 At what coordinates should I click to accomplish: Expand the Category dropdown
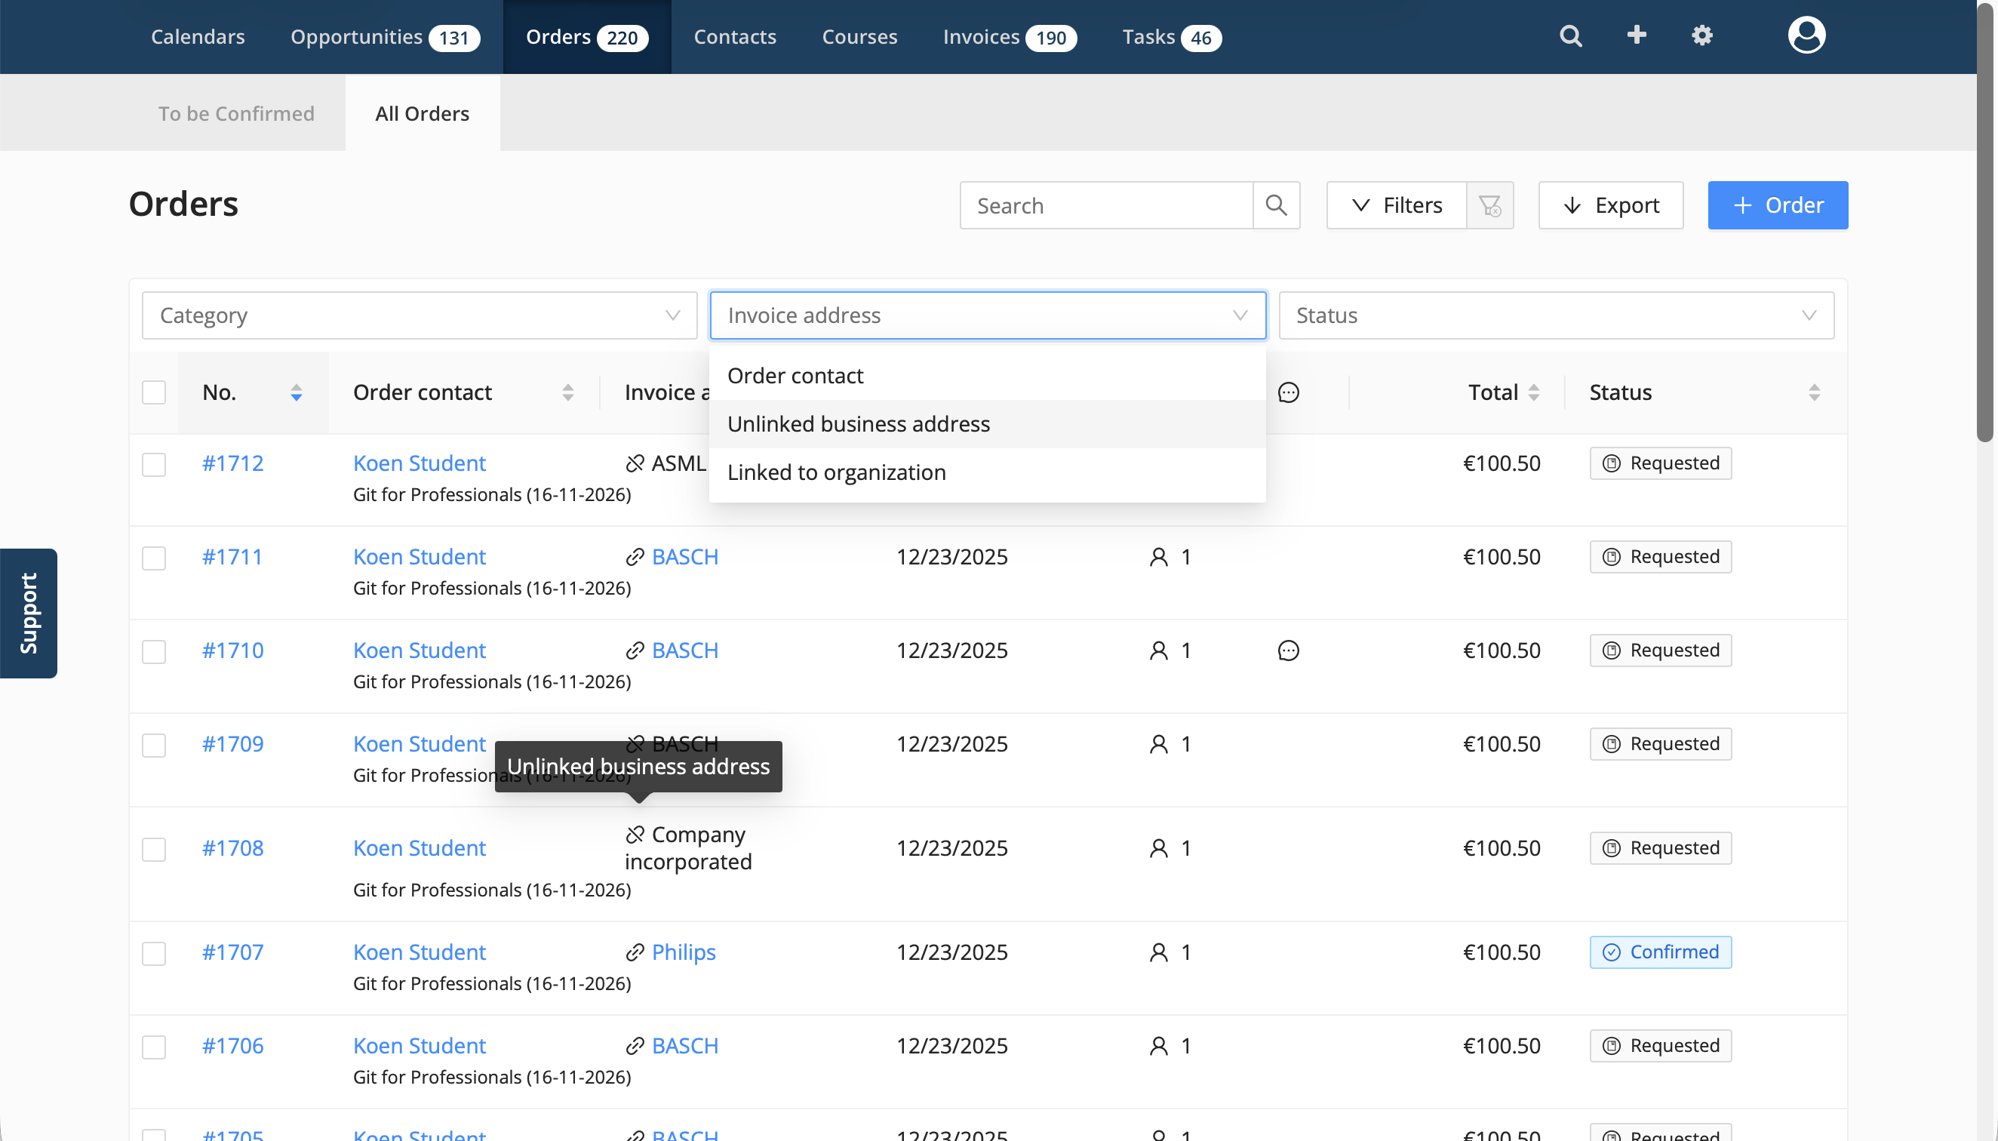[x=420, y=315]
